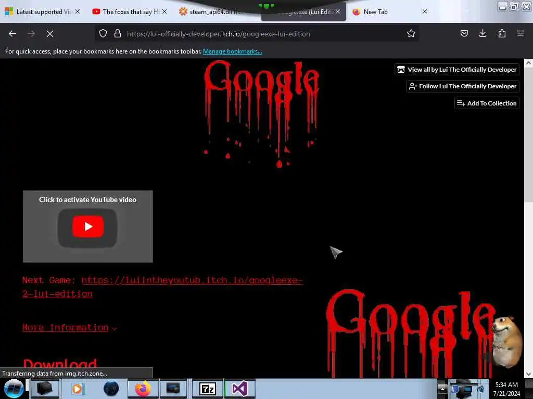Launch the media player taskbar icon

[78, 389]
